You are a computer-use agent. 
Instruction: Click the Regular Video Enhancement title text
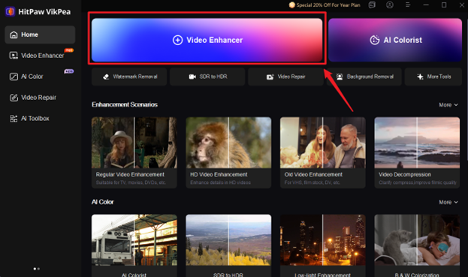(130, 174)
